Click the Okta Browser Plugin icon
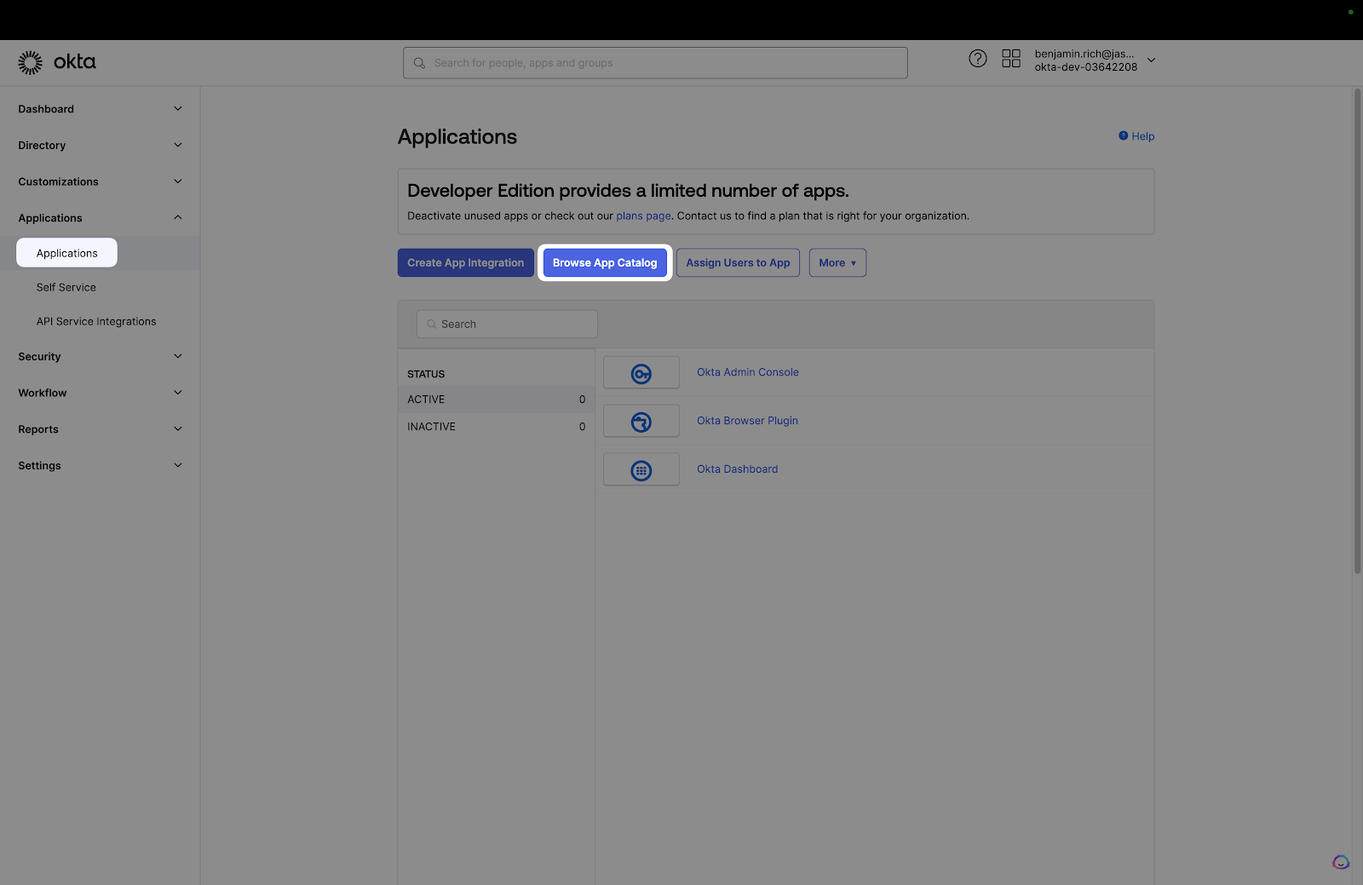This screenshot has width=1363, height=885. point(641,422)
